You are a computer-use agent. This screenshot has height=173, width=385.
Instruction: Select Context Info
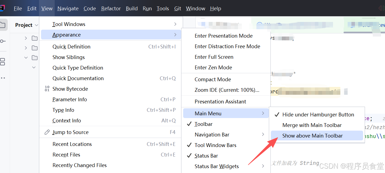coord(111,120)
